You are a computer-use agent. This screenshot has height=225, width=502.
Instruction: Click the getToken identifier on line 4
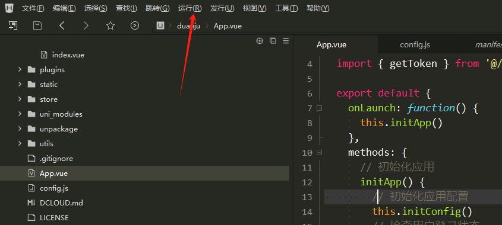[x=413, y=63]
